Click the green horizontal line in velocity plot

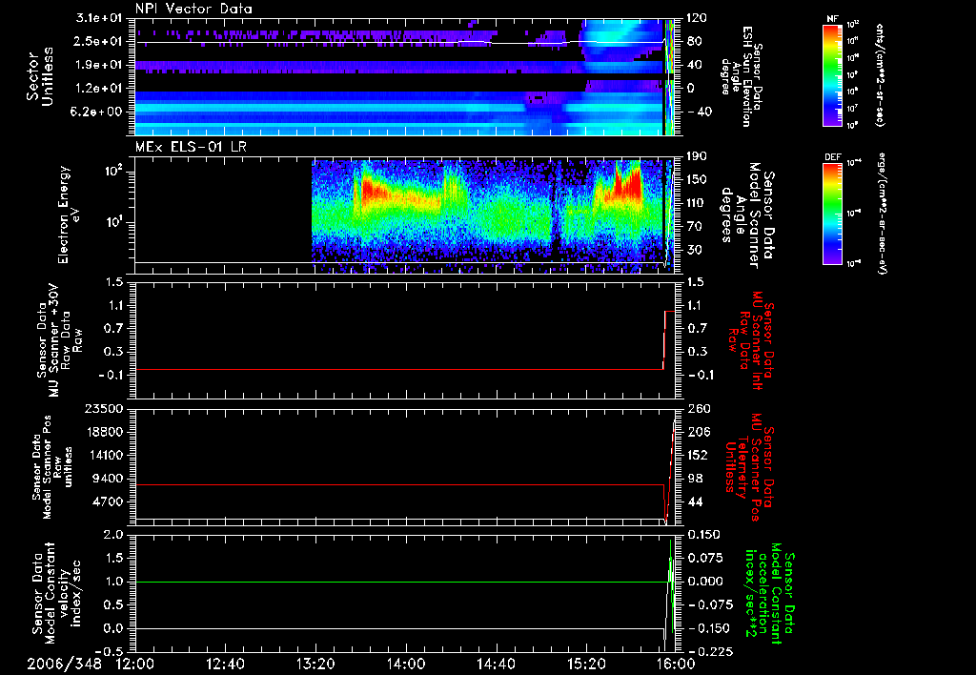pyautogui.click(x=381, y=582)
